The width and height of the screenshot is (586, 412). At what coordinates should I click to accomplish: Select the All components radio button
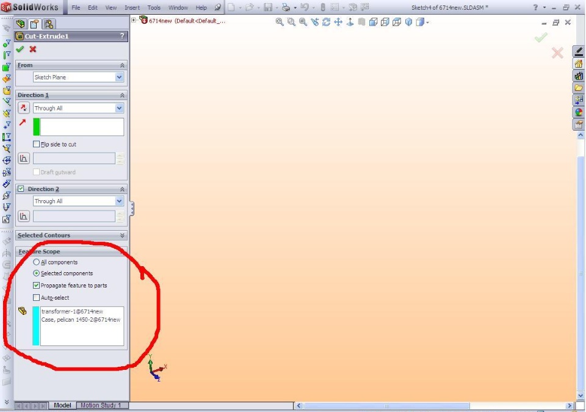[x=36, y=262]
